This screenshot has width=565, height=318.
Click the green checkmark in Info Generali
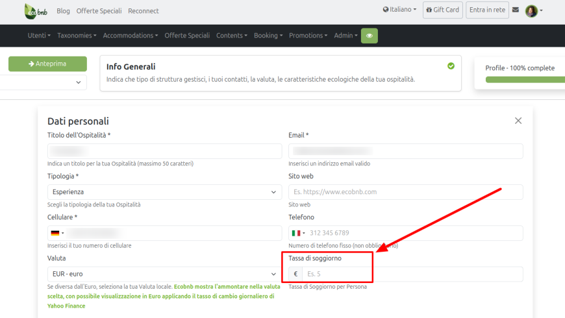point(451,66)
